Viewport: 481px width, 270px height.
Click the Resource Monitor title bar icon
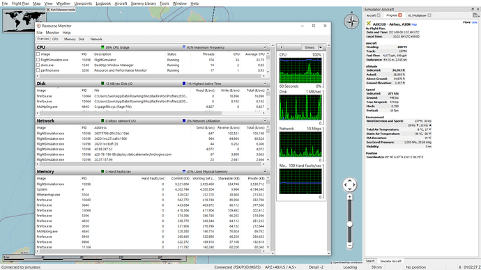38,26
